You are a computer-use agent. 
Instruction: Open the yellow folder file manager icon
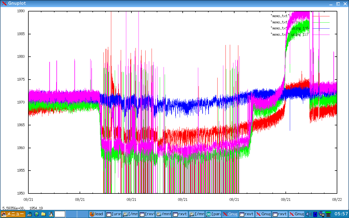click(x=43, y=214)
